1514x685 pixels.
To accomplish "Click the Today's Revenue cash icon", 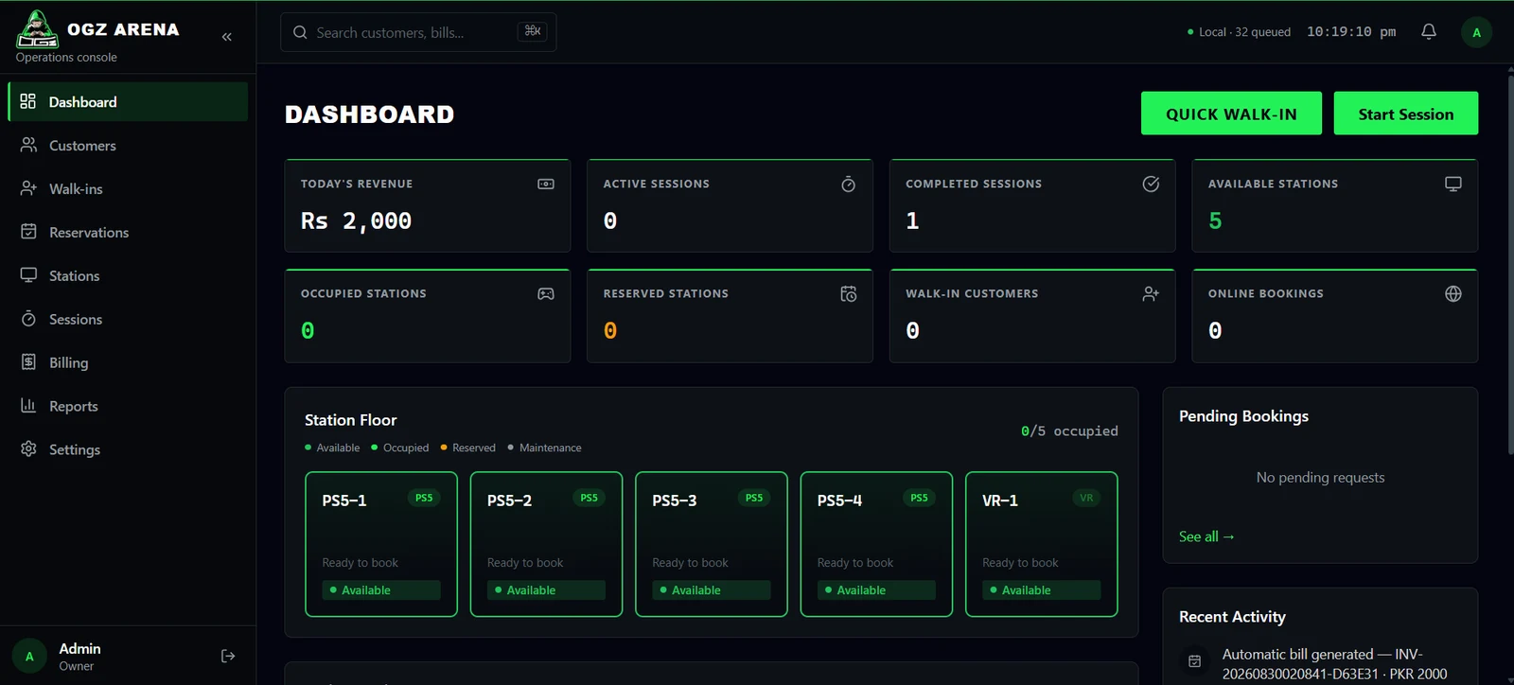I will 546,184.
